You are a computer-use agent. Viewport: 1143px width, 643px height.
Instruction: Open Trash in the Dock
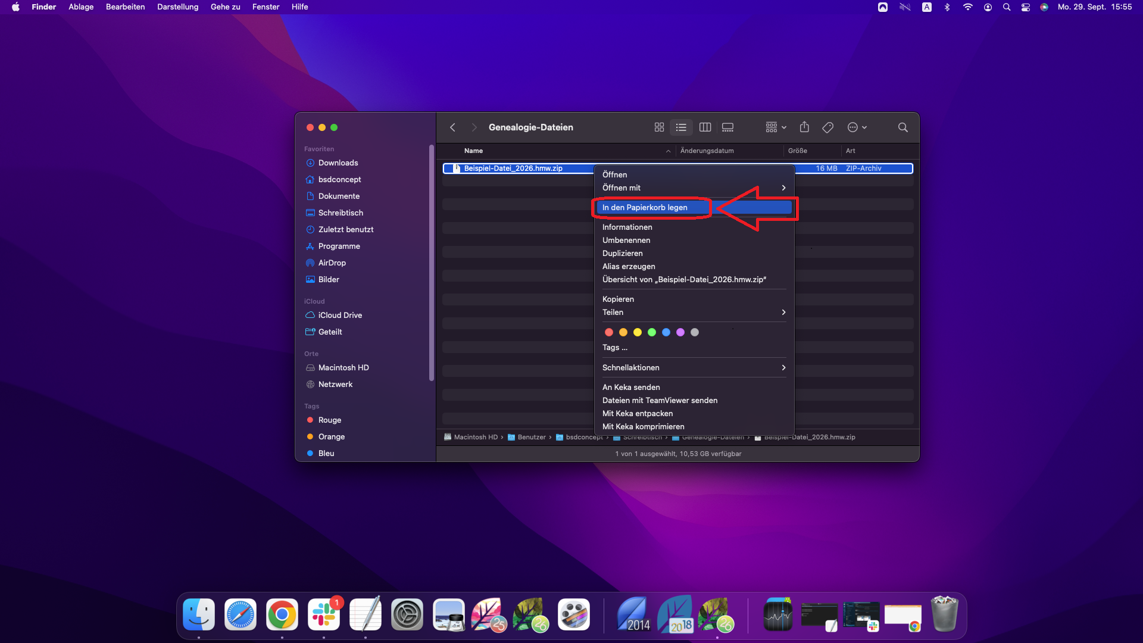944,614
